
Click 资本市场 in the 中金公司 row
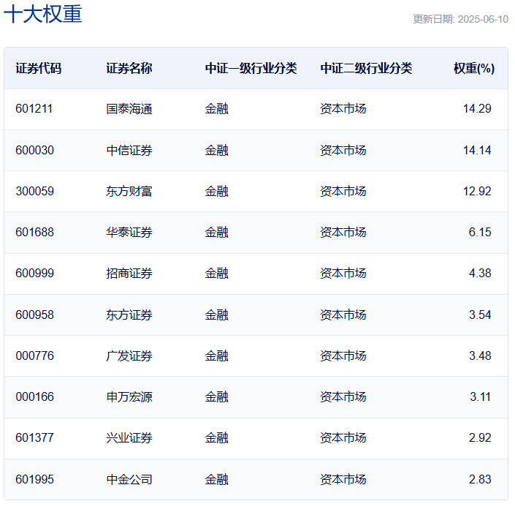coord(343,479)
